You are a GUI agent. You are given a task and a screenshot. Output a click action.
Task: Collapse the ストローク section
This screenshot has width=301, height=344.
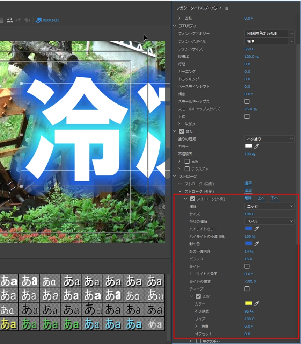[175, 177]
